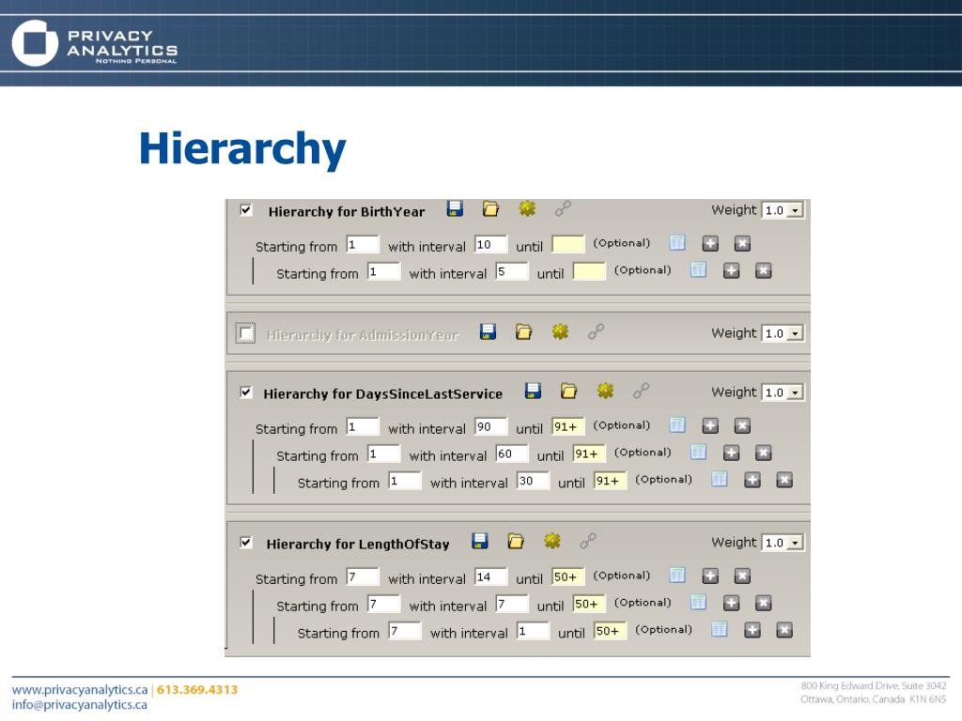
Task: Click gear icon in LengthOfStay hierarchy header
Action: pyautogui.click(x=552, y=541)
